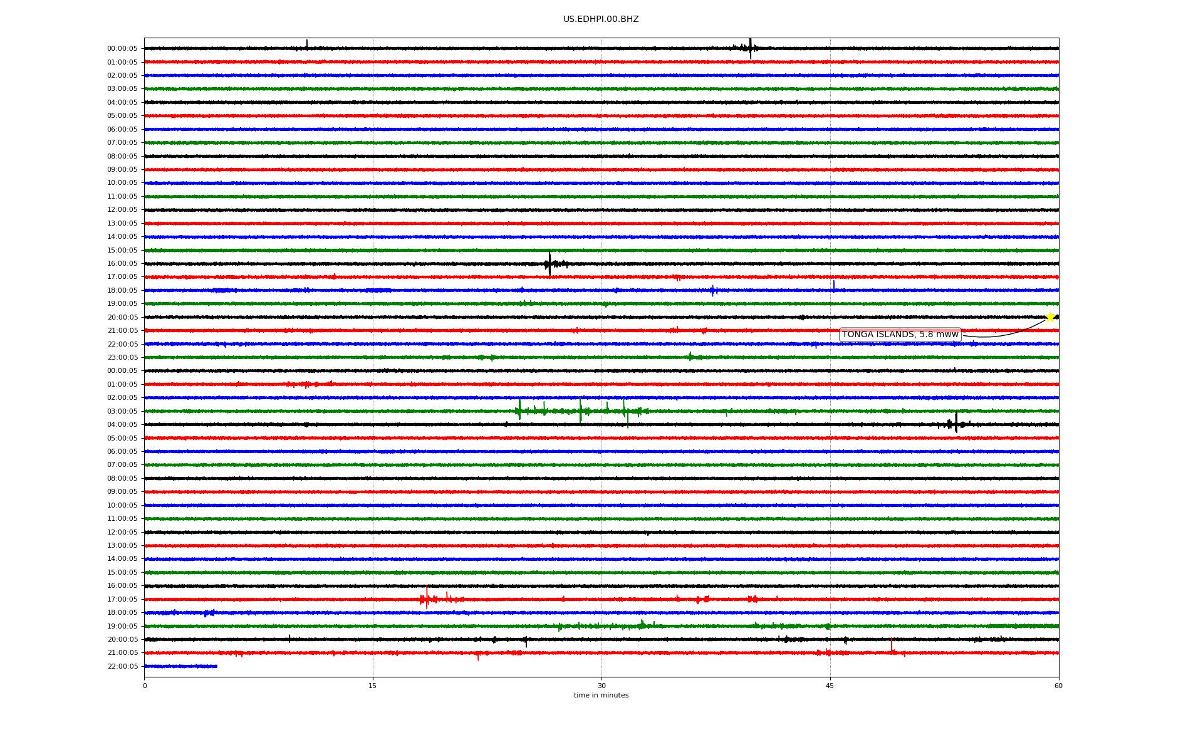Click the US.EDHPI.00.BHZ plot title
1203x752 pixels.
(x=601, y=19)
